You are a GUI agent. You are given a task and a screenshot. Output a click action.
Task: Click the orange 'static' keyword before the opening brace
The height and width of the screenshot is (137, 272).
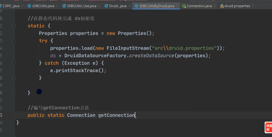[36, 26]
